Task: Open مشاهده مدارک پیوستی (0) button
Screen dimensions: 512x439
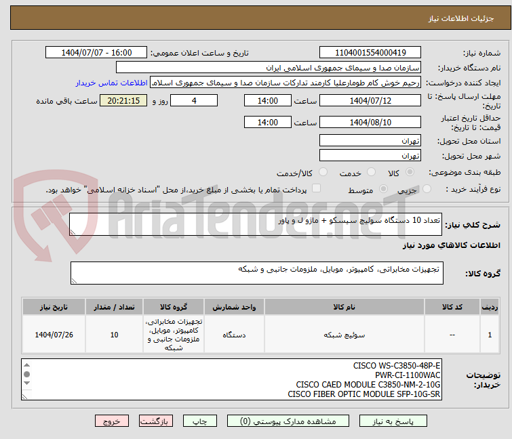Action: coord(288,421)
